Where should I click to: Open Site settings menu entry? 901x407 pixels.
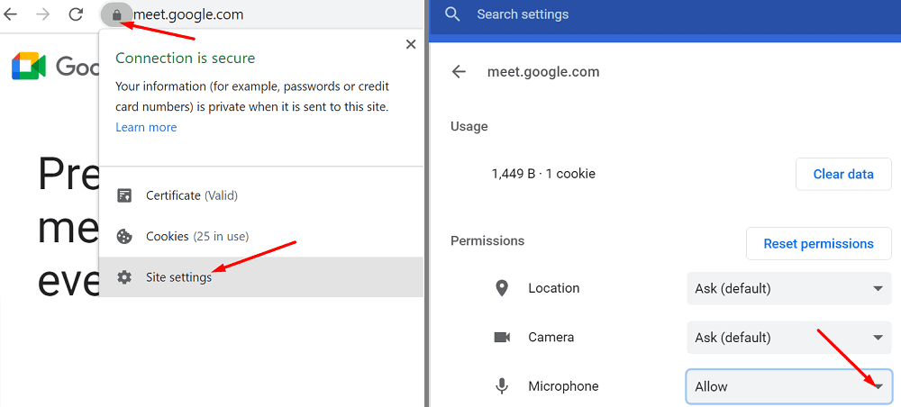click(x=261, y=277)
